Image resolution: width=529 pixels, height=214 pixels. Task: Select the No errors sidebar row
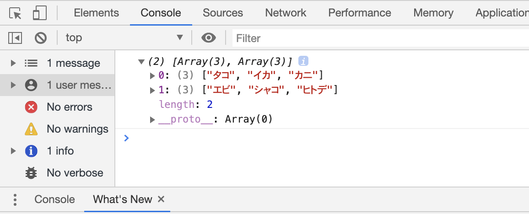[x=57, y=107]
